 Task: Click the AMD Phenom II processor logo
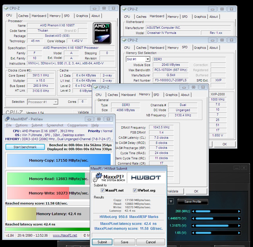[x=102, y=33]
